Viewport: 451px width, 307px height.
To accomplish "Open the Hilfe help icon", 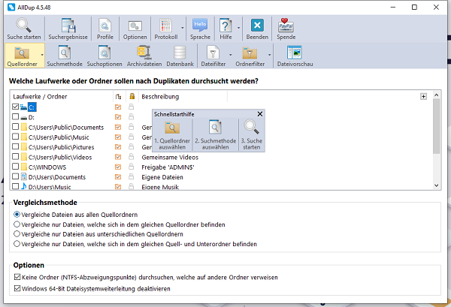I will point(225,26).
